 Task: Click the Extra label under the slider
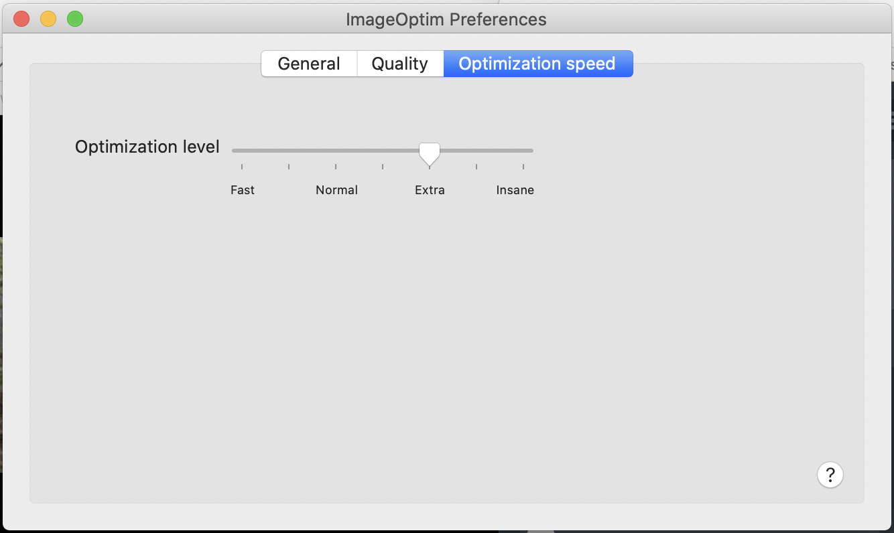tap(430, 190)
